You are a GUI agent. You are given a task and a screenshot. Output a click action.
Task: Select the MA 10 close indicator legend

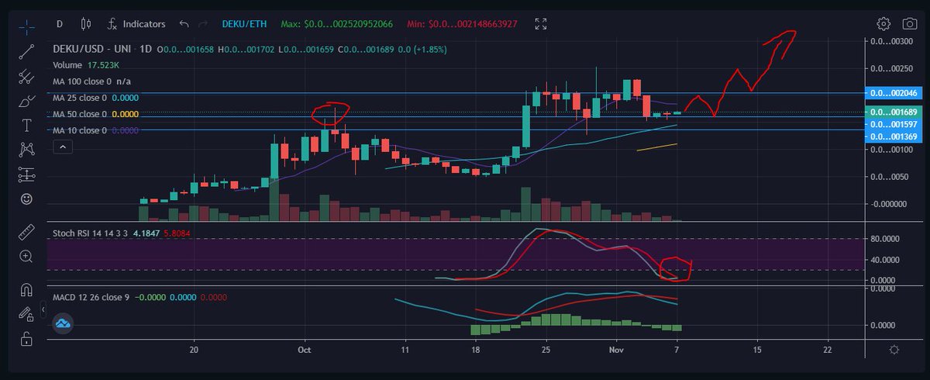pos(79,130)
